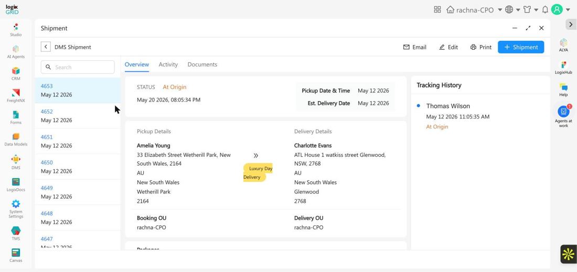Viewport: 577px width, 272px height.
Task: Switch to the Activity tab
Action: click(x=168, y=64)
